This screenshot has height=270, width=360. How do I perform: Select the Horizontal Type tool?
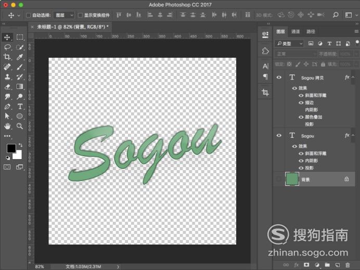(x=20, y=106)
